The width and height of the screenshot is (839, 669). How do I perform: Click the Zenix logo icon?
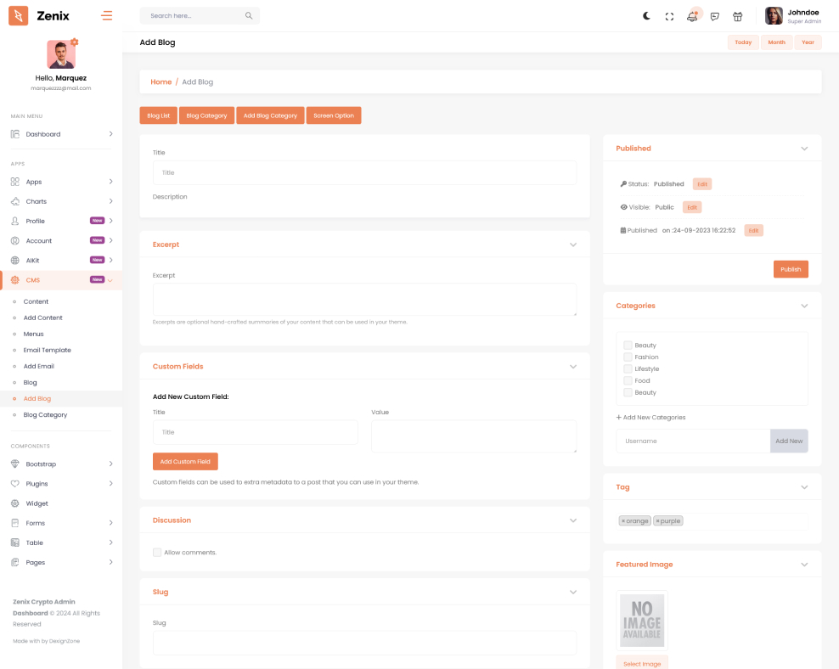[x=19, y=15]
